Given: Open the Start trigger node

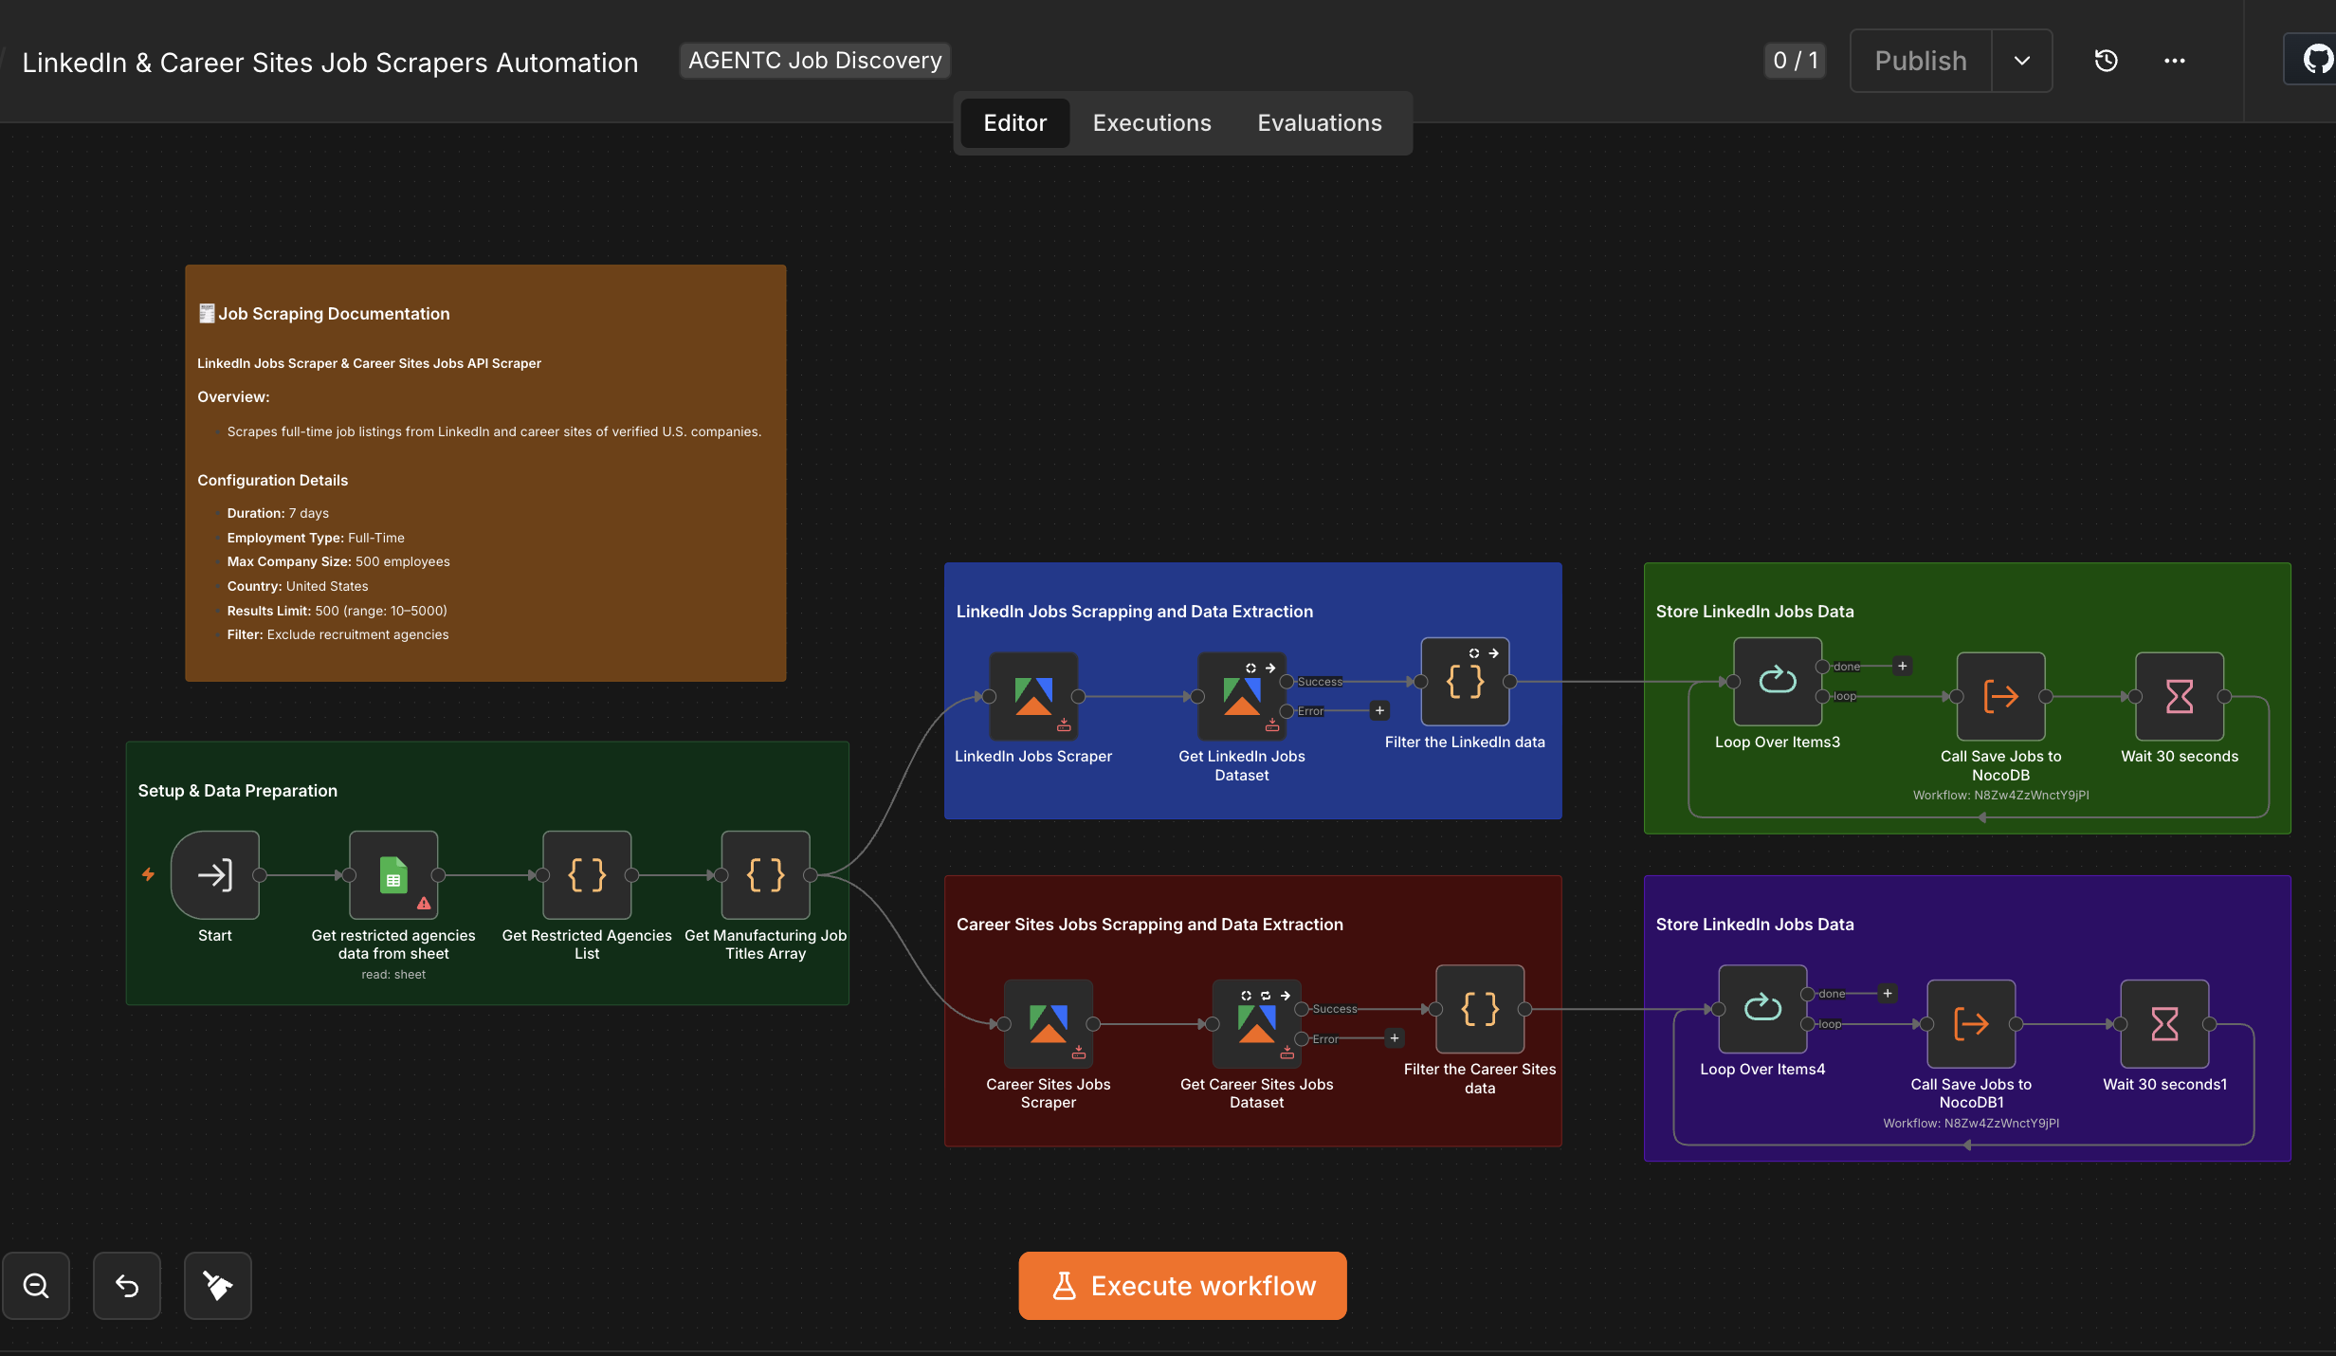Looking at the screenshot, I should 215,874.
